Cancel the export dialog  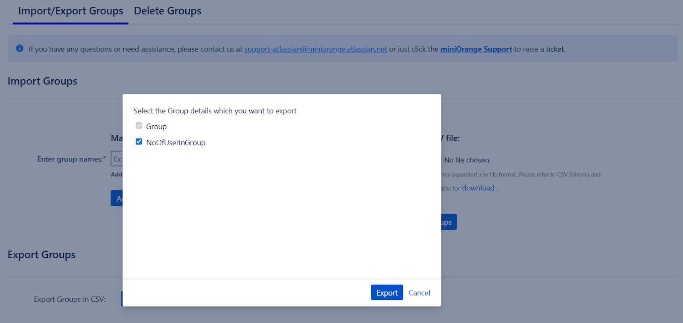click(x=419, y=293)
